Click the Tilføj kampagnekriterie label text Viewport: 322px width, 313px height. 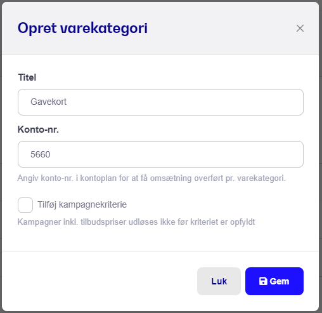click(82, 204)
